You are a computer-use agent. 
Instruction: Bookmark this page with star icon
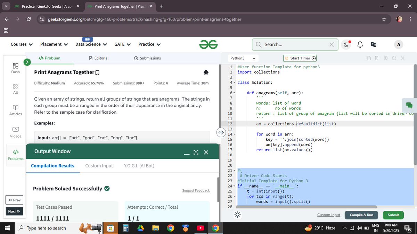click(x=384, y=19)
